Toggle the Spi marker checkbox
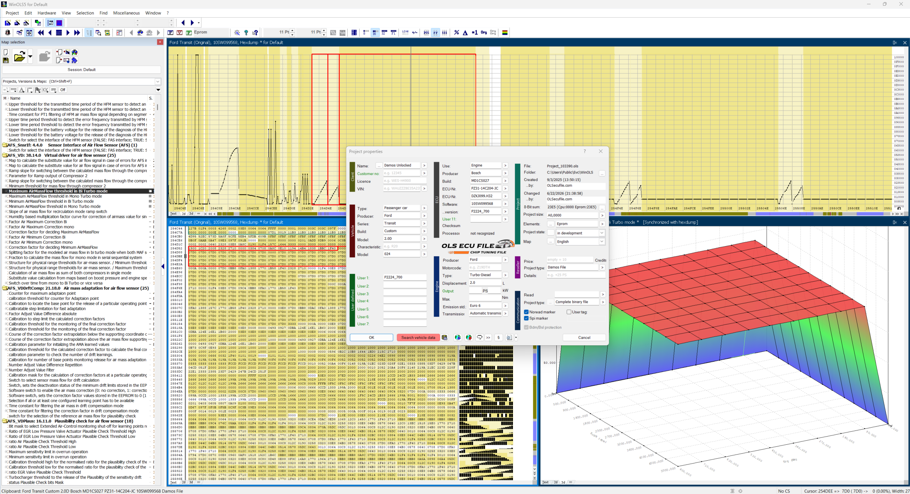910x494 pixels. click(526, 318)
